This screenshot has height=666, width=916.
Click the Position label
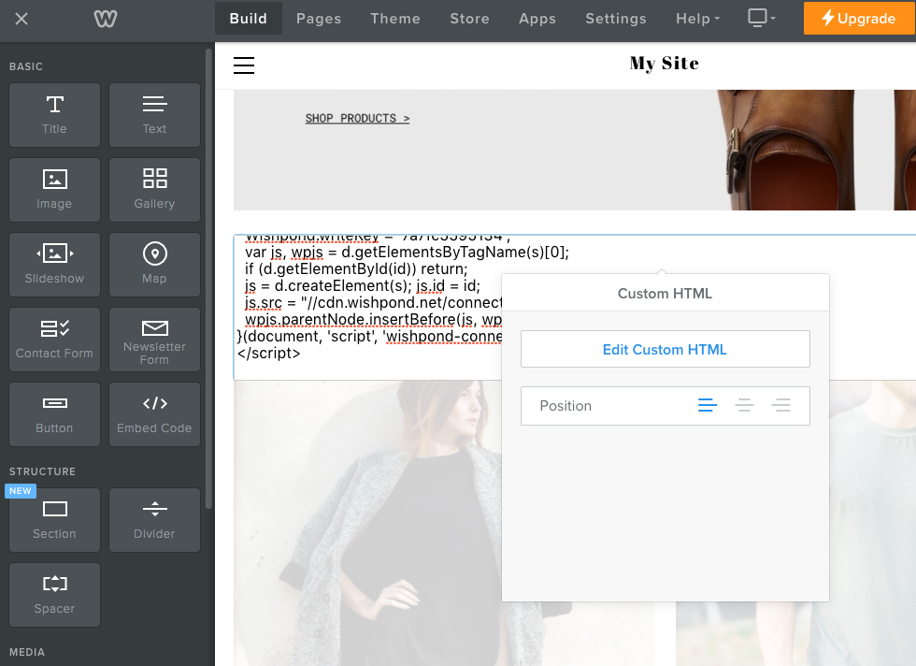(x=565, y=406)
